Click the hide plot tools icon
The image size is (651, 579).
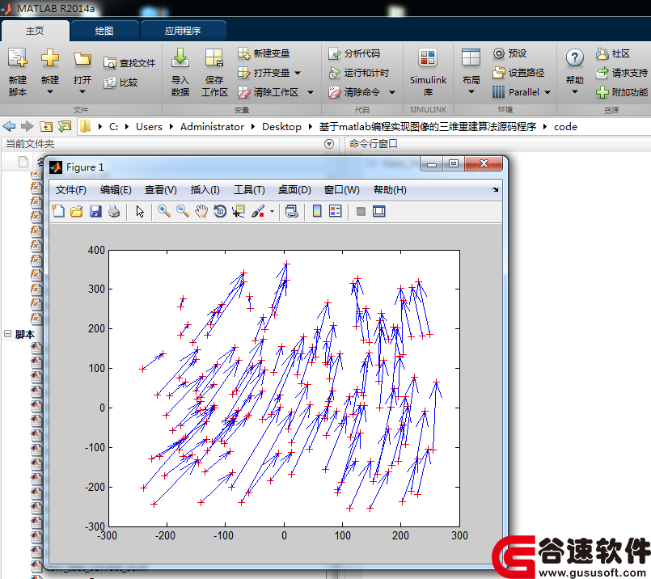pos(361,211)
